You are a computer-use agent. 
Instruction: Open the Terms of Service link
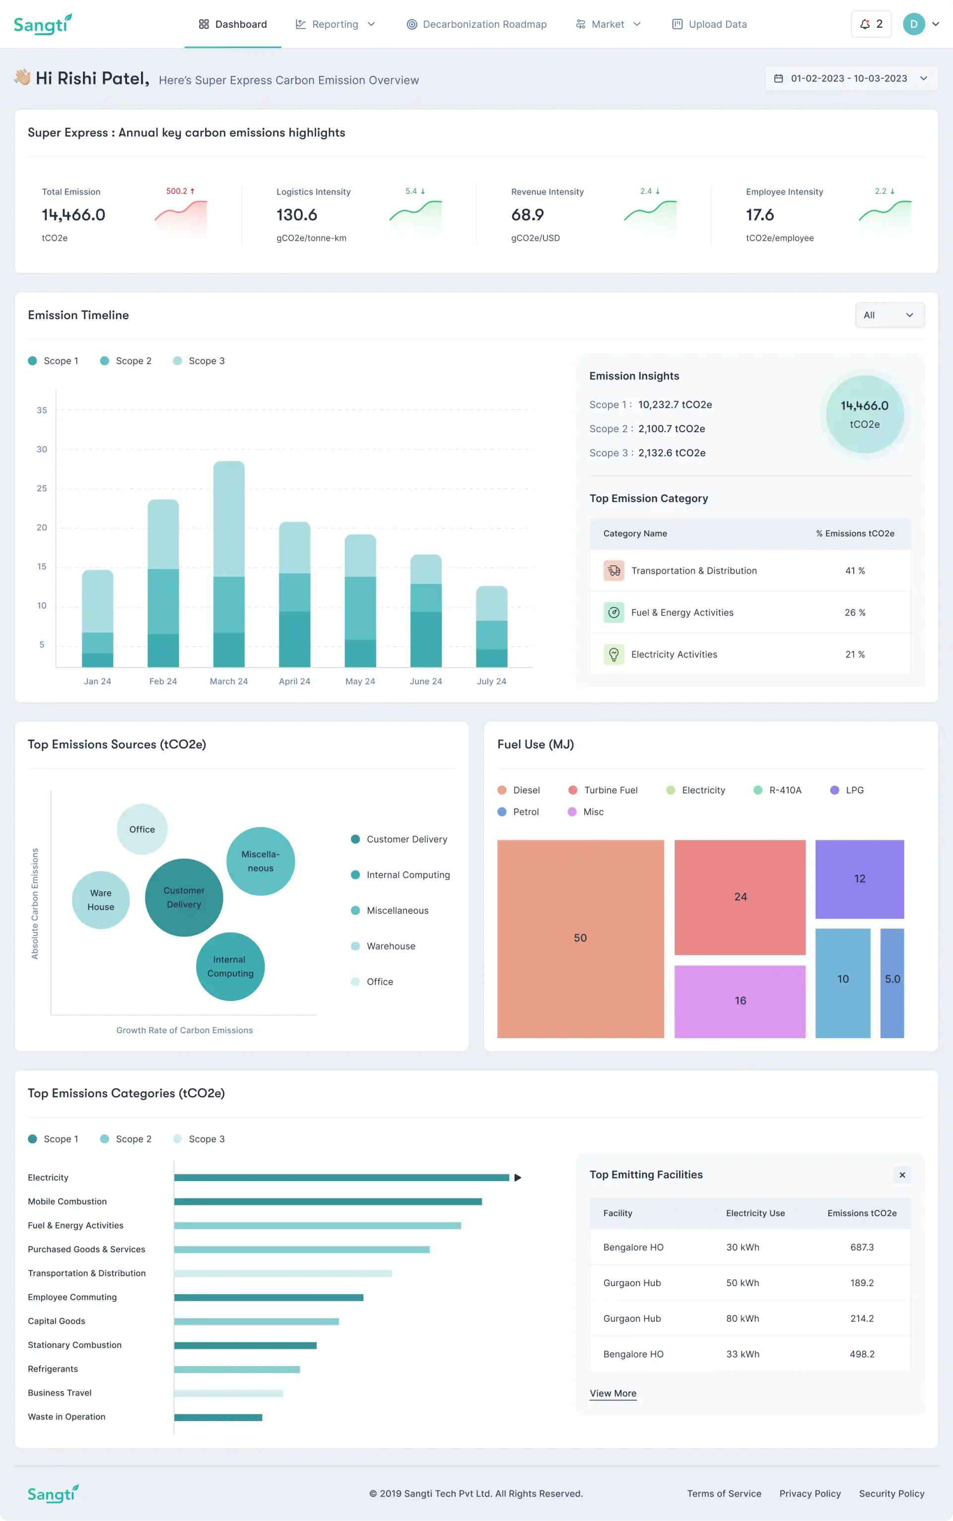[724, 1493]
